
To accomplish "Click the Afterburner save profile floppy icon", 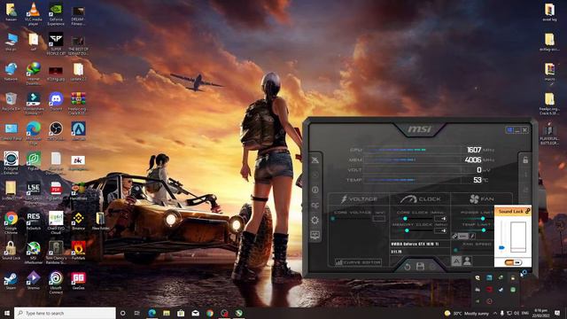I will (420, 267).
